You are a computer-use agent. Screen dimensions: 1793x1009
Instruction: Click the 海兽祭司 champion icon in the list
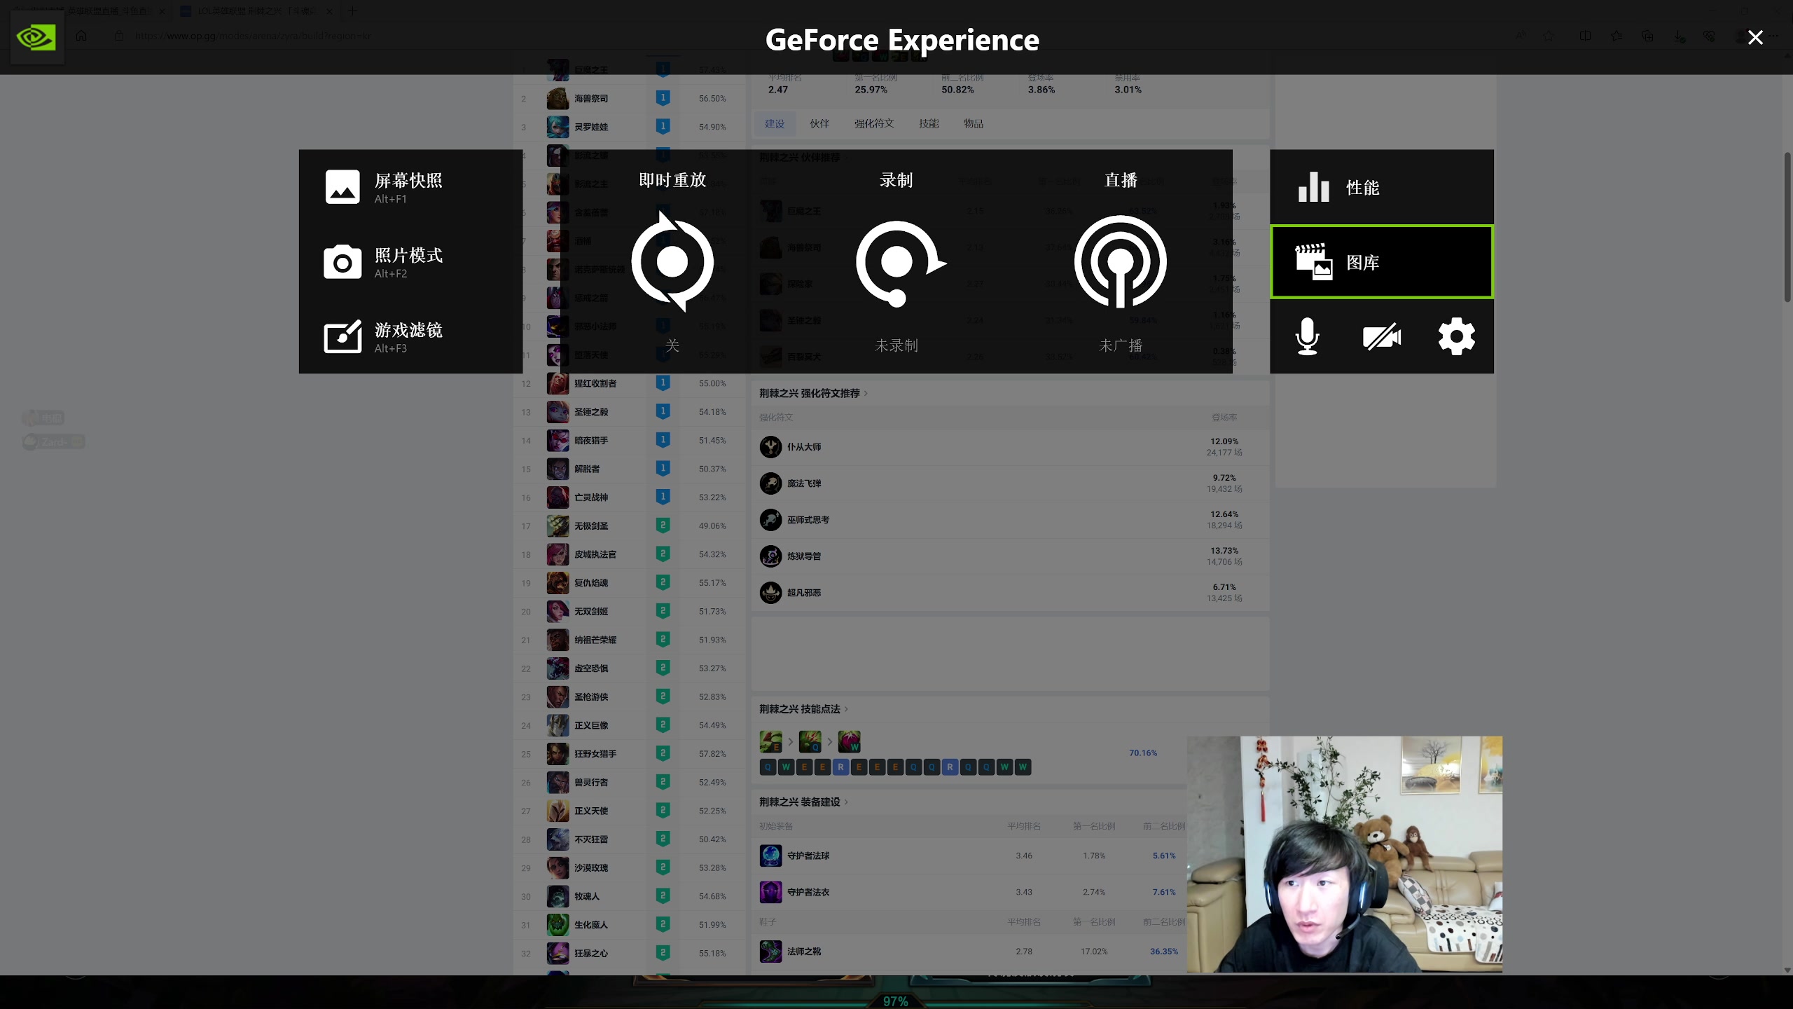click(558, 98)
